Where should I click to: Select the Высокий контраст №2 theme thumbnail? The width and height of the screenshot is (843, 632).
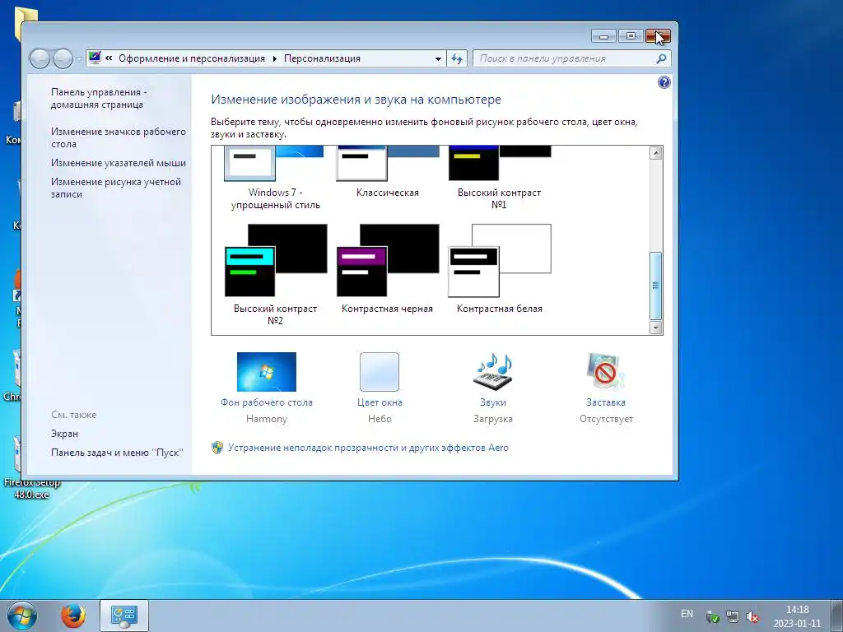tap(275, 260)
